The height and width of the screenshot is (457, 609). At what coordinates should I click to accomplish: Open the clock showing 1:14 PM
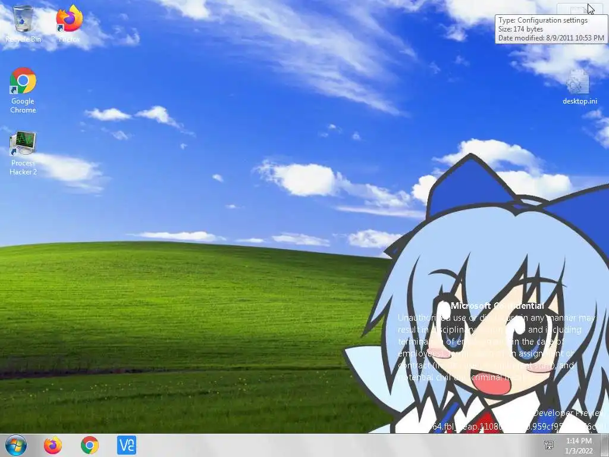pyautogui.click(x=579, y=446)
